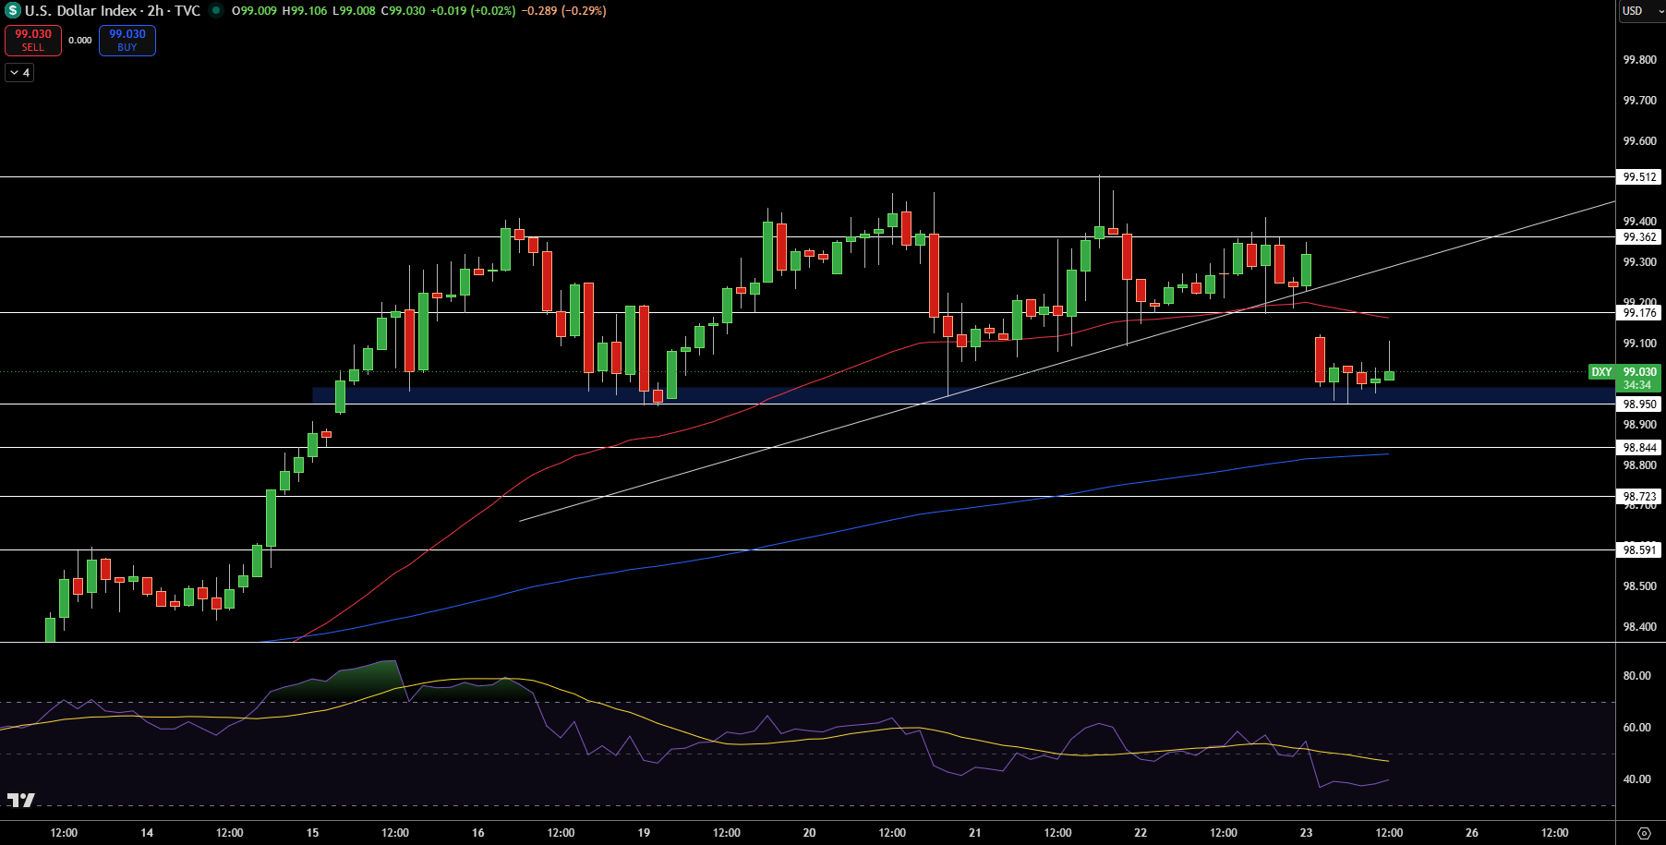
Task: Click the green DXY 99.030 current price tag
Action: coord(1624,378)
